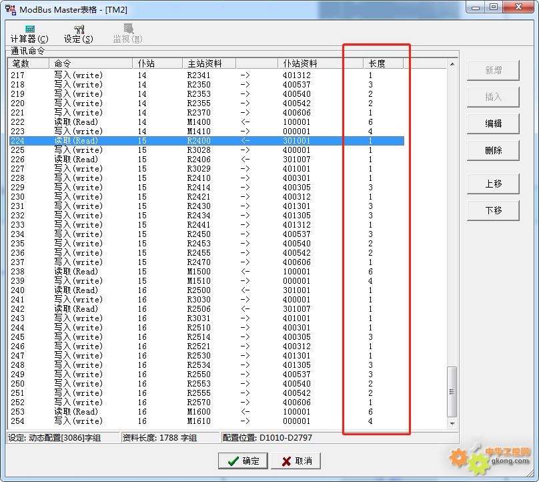Screen dimensions: 539x482
Task: Click the 笔数 column header
Action: (x=29, y=63)
